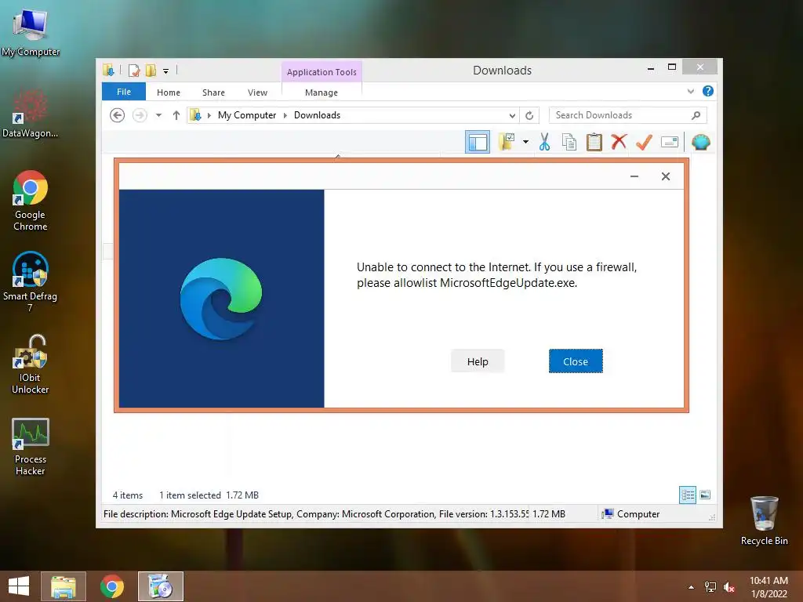Open the recent locations dropdown arrow
This screenshot has height=602, width=803.
click(x=158, y=115)
